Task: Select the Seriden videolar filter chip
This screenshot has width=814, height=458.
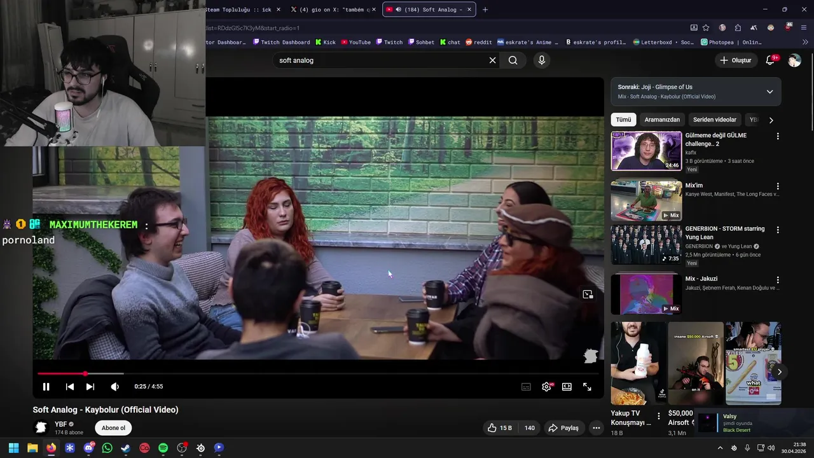Action: (715, 120)
